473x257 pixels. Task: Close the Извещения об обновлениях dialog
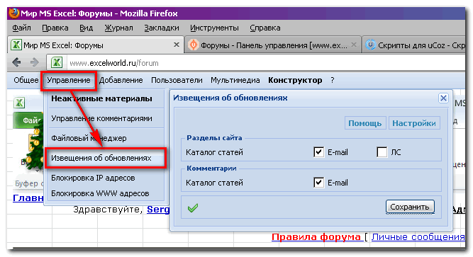[443, 98]
